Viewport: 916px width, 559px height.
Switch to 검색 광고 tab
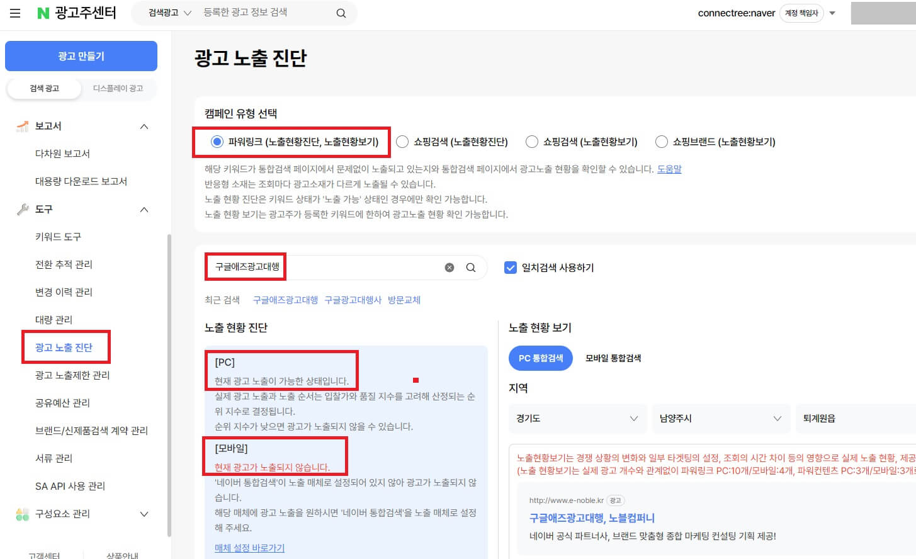tap(44, 88)
